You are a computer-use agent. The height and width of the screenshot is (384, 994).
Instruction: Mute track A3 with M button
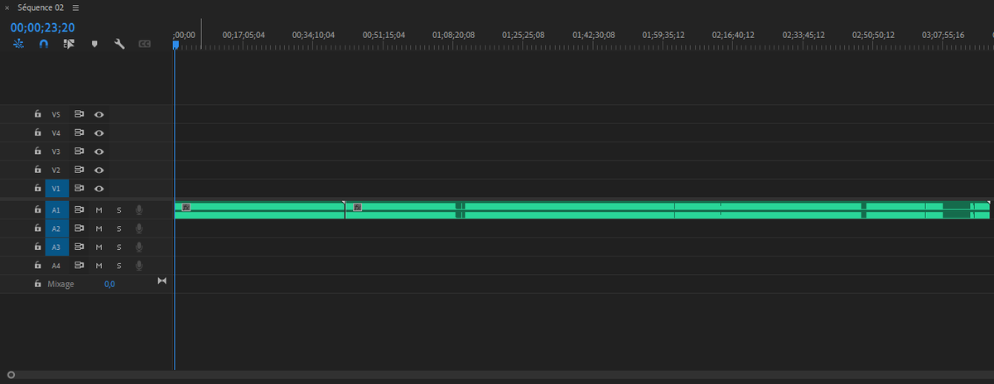(99, 247)
